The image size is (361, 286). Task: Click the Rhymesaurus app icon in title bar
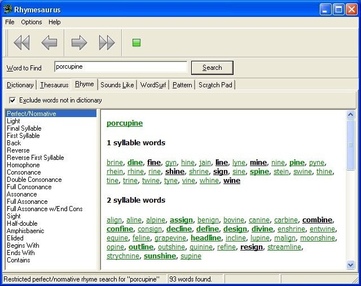pyautogui.click(x=7, y=10)
